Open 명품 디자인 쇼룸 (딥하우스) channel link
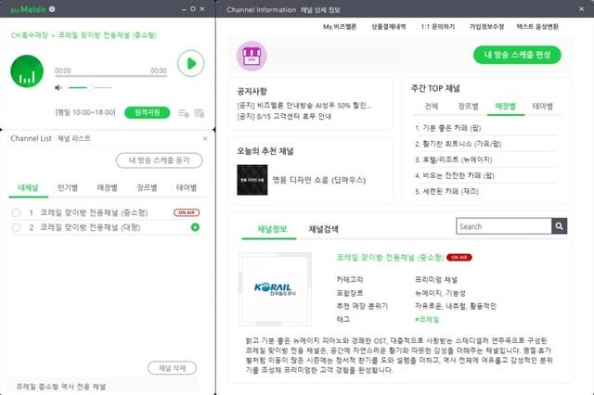The height and width of the screenshot is (395, 594). click(319, 180)
